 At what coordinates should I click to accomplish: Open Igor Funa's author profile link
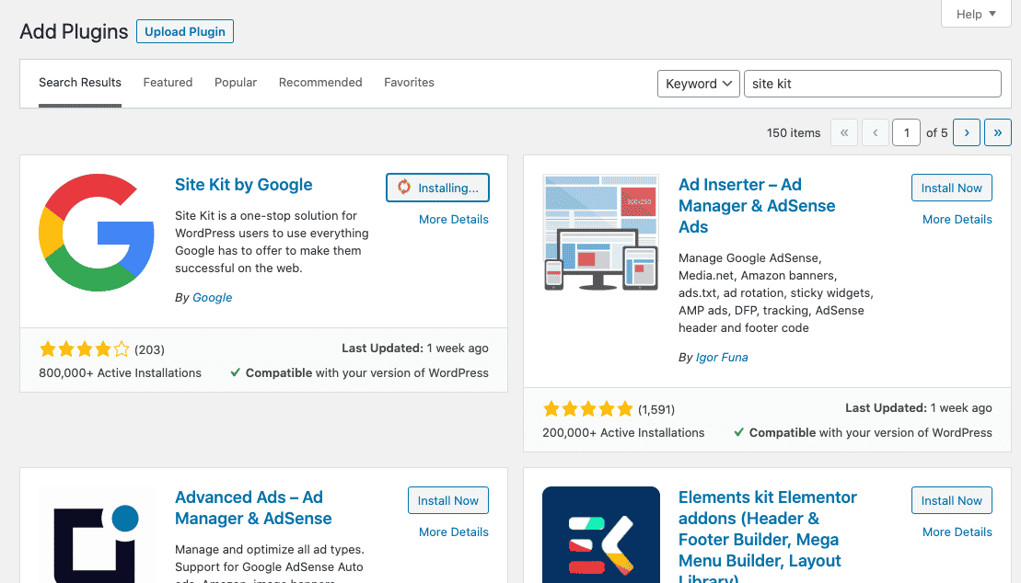[723, 357]
